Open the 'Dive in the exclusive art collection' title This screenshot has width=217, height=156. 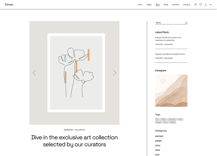click(74, 141)
